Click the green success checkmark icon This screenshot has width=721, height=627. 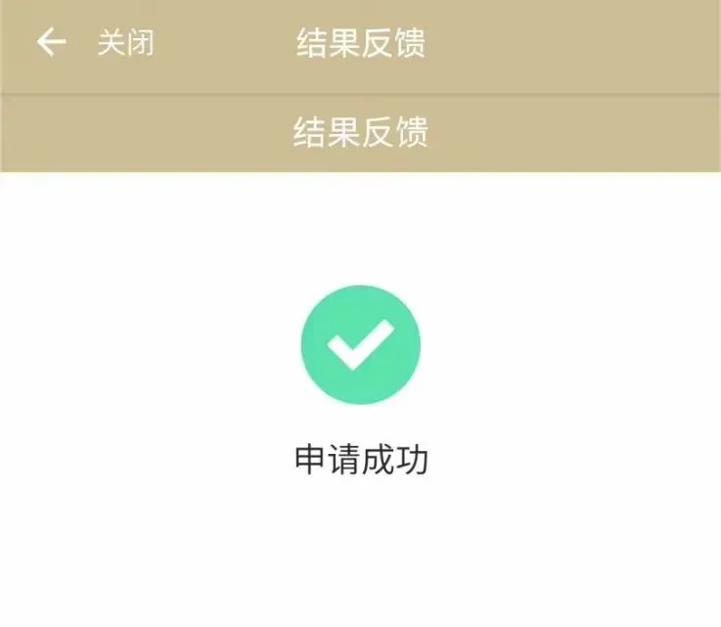[x=360, y=344]
